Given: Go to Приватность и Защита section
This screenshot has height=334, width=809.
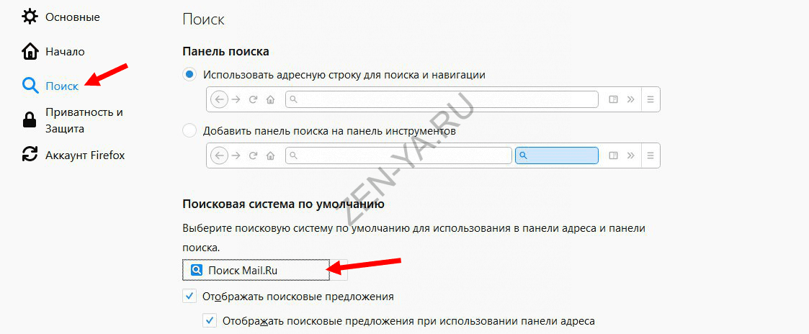Looking at the screenshot, I should coord(84,120).
